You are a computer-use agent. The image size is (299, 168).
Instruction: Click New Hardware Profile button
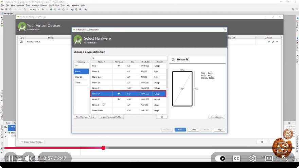[85, 117]
